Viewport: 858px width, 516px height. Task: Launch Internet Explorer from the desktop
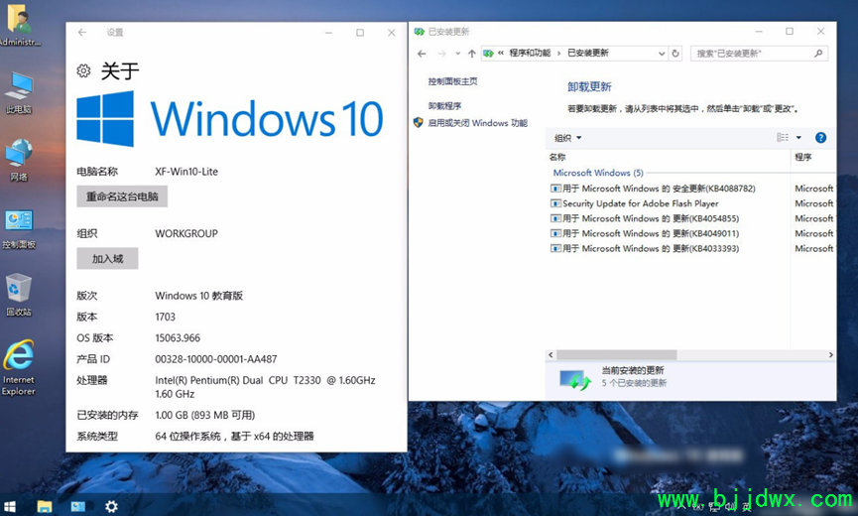(19, 367)
